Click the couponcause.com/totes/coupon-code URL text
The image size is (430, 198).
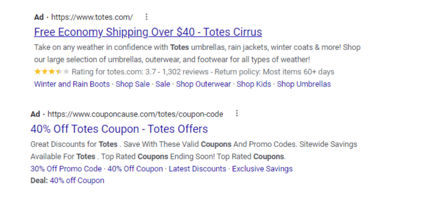(x=135, y=114)
